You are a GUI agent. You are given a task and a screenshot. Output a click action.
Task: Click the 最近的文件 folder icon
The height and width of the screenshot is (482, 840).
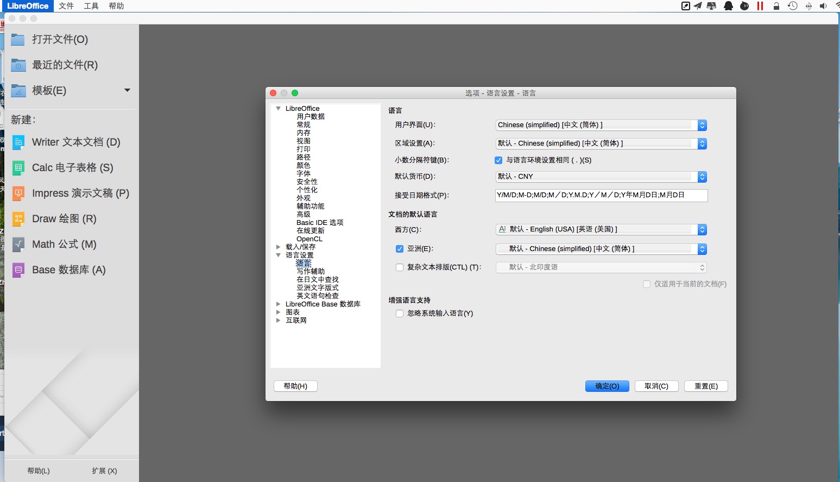[x=18, y=65]
